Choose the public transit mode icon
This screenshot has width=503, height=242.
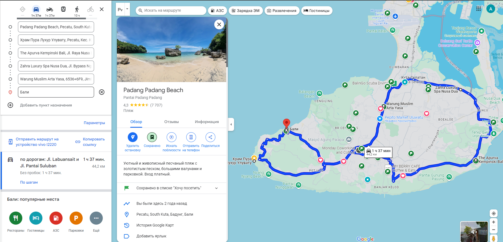point(63,10)
